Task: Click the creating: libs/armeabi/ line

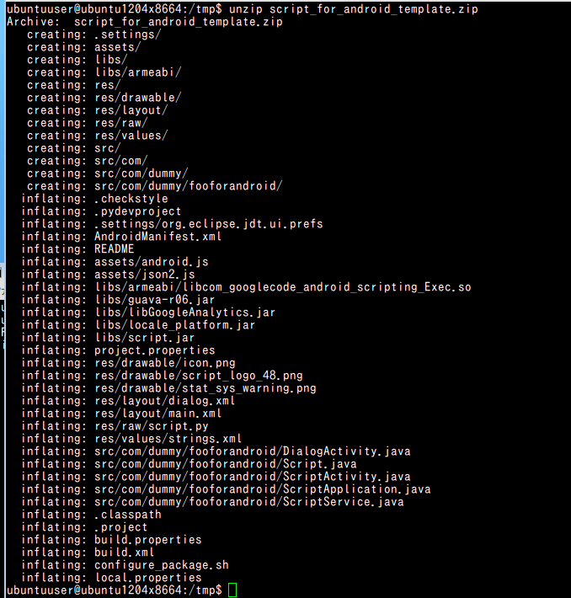Action: click(104, 72)
